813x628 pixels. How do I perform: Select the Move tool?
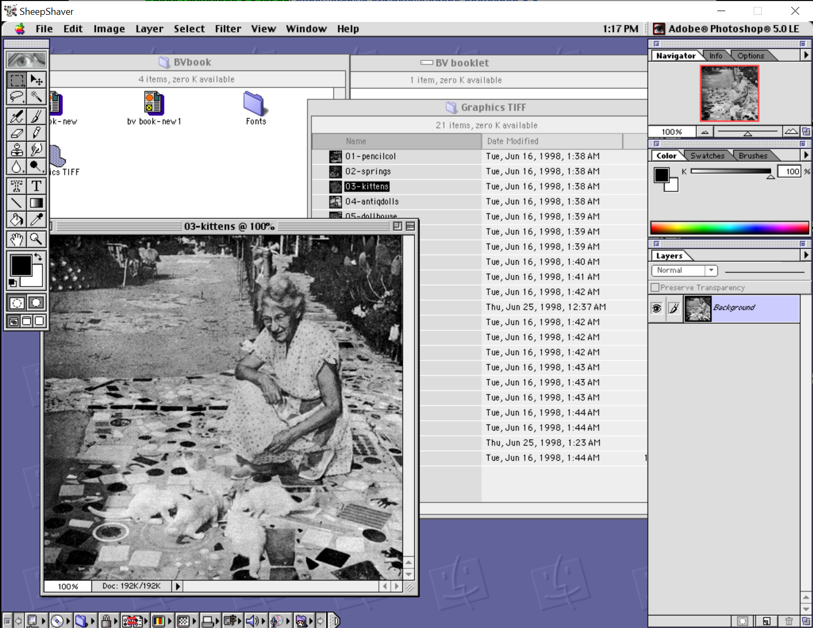36,80
